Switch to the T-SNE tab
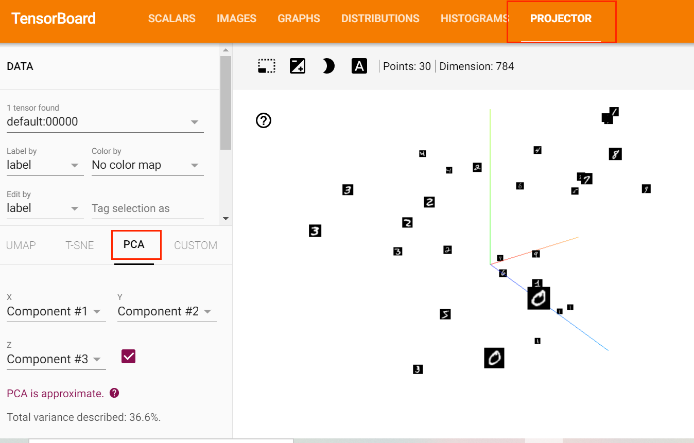The height and width of the screenshot is (443, 694). click(80, 245)
